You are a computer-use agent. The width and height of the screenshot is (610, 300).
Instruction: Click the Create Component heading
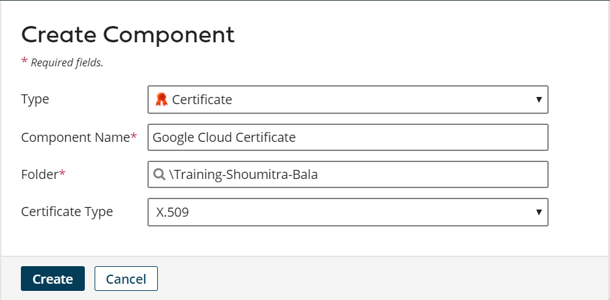point(128,34)
